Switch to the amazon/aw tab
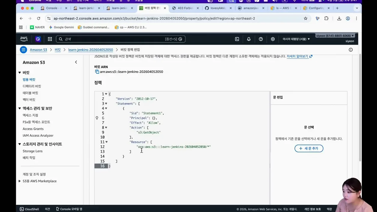Image resolution: width=377 pixels, height=212 pixels. 251,8
